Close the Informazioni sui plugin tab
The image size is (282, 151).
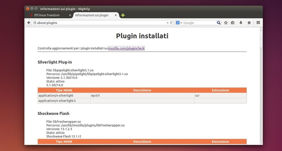pyautogui.click(x=116, y=15)
